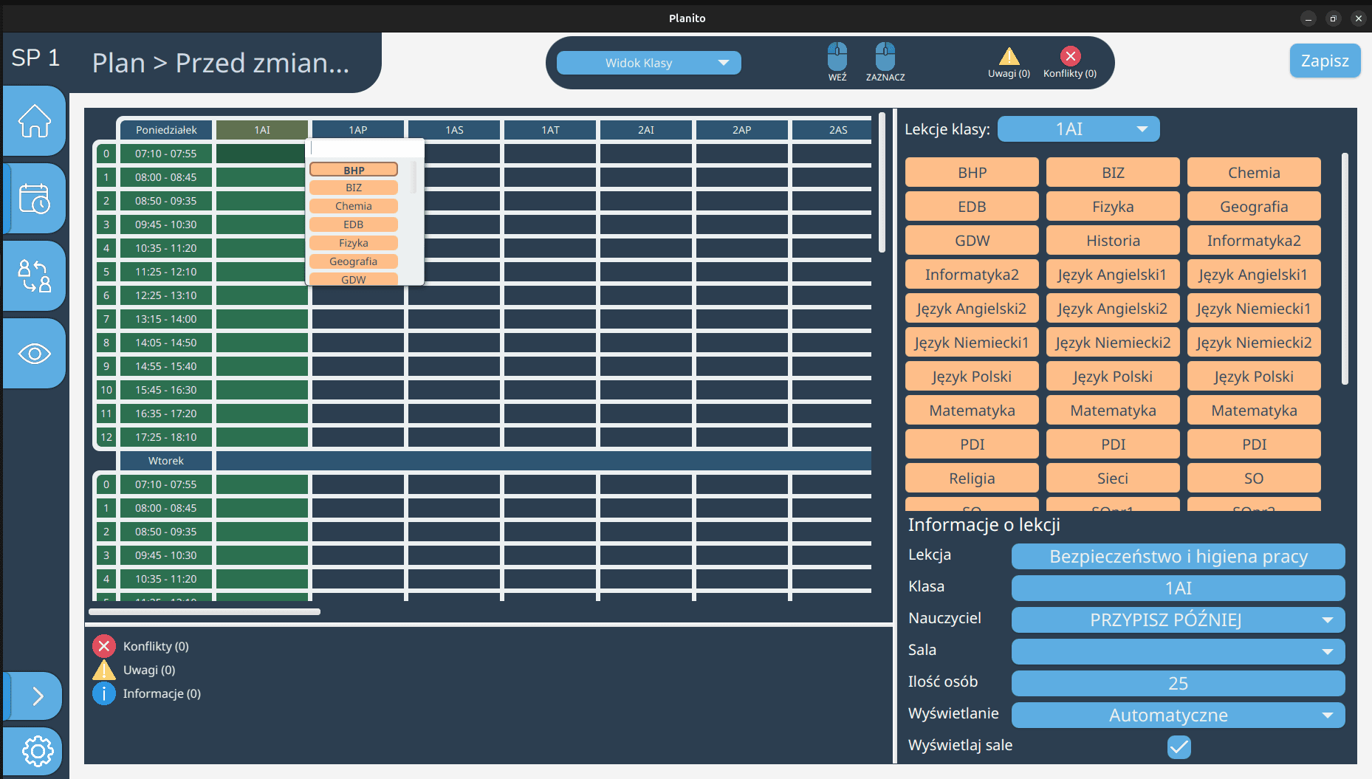The width and height of the screenshot is (1372, 779).
Task: Choose Geografia in the popup lesson list
Action: [x=354, y=261]
